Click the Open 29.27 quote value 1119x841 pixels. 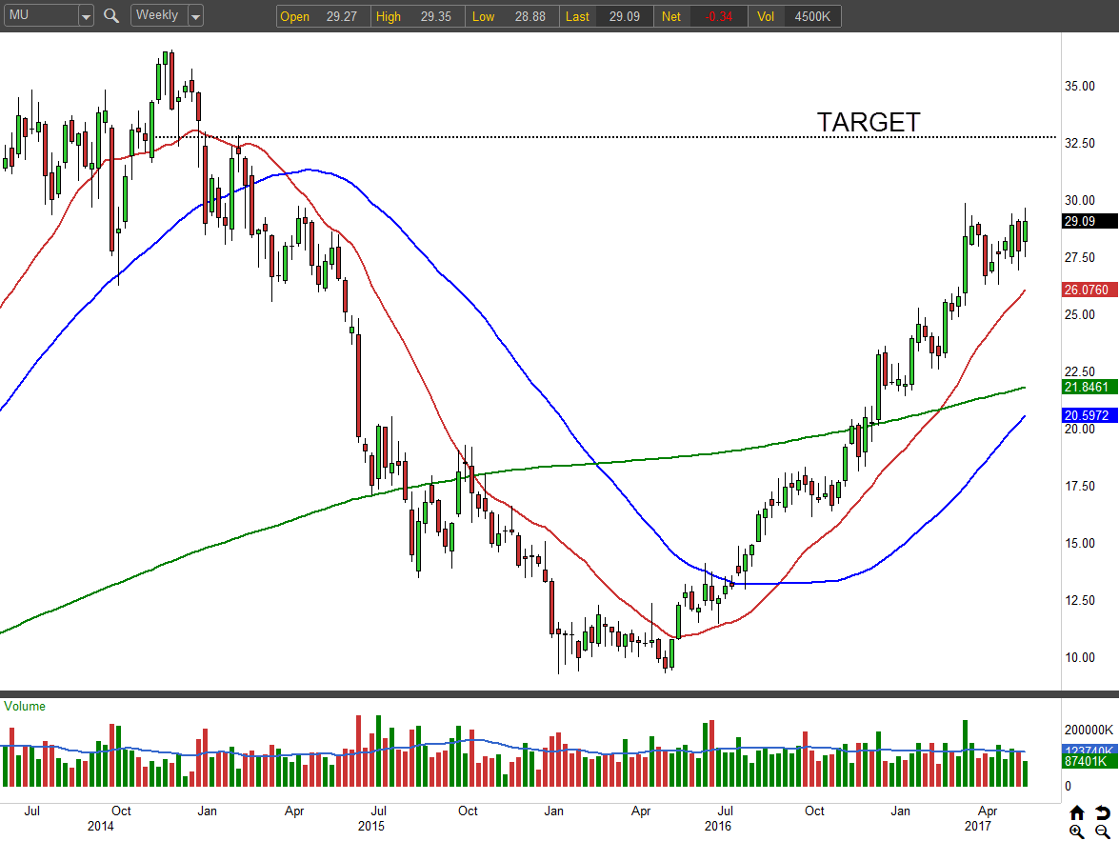[341, 16]
